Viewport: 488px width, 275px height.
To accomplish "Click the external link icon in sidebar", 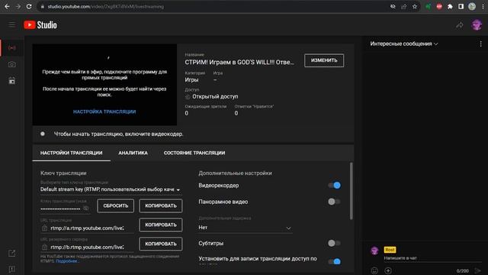I will tap(12, 253).
